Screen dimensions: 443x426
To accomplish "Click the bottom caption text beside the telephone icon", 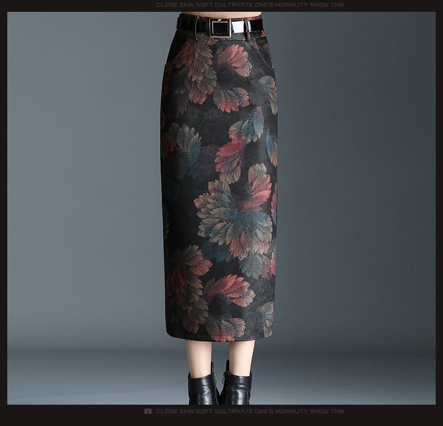I will tap(250, 411).
